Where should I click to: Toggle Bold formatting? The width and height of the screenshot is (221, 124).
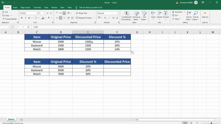tap(22, 18)
